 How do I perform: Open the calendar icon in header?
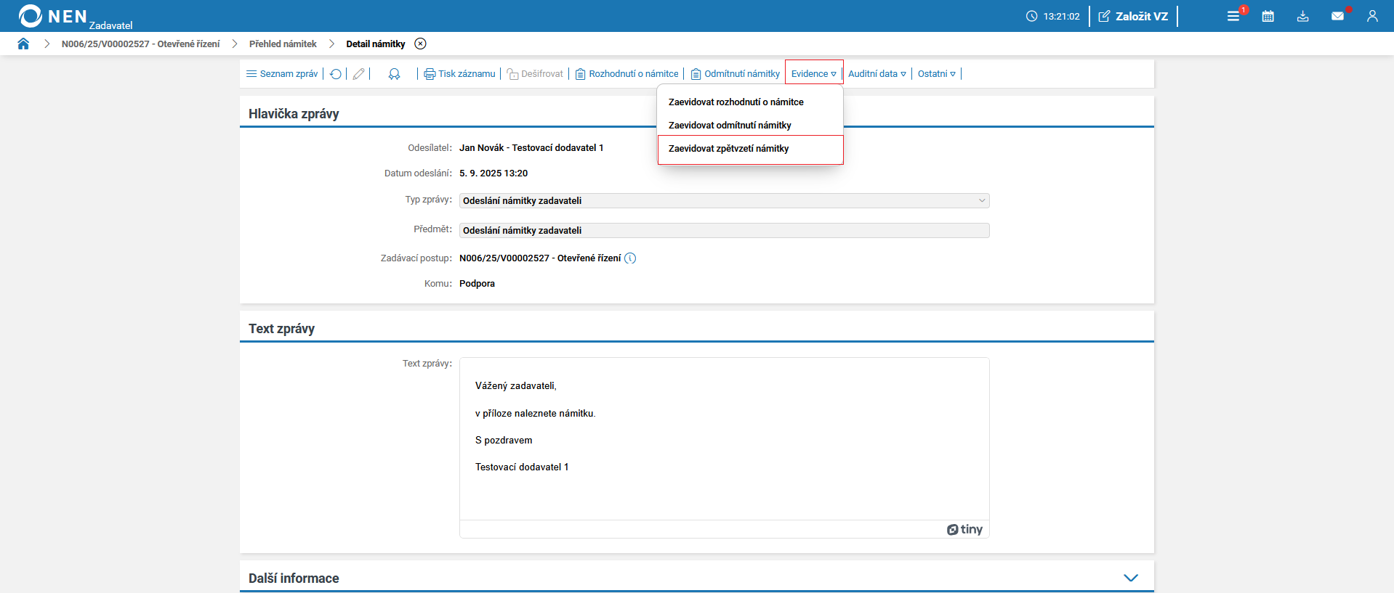pos(1268,16)
